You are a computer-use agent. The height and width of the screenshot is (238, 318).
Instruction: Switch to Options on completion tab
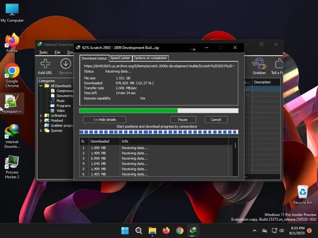151,58
